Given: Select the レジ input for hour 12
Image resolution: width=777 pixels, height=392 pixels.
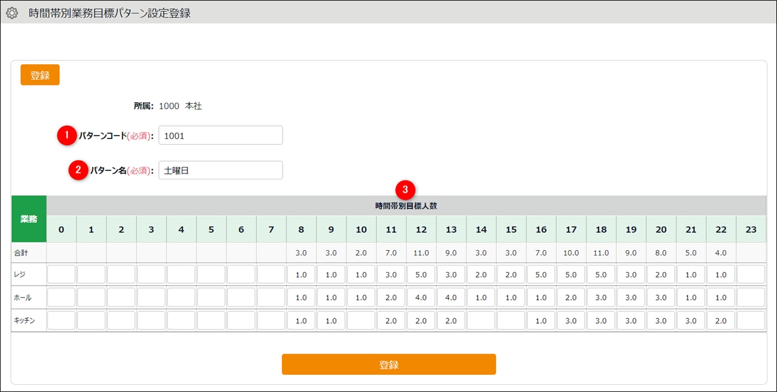Looking at the screenshot, I should point(421,274).
